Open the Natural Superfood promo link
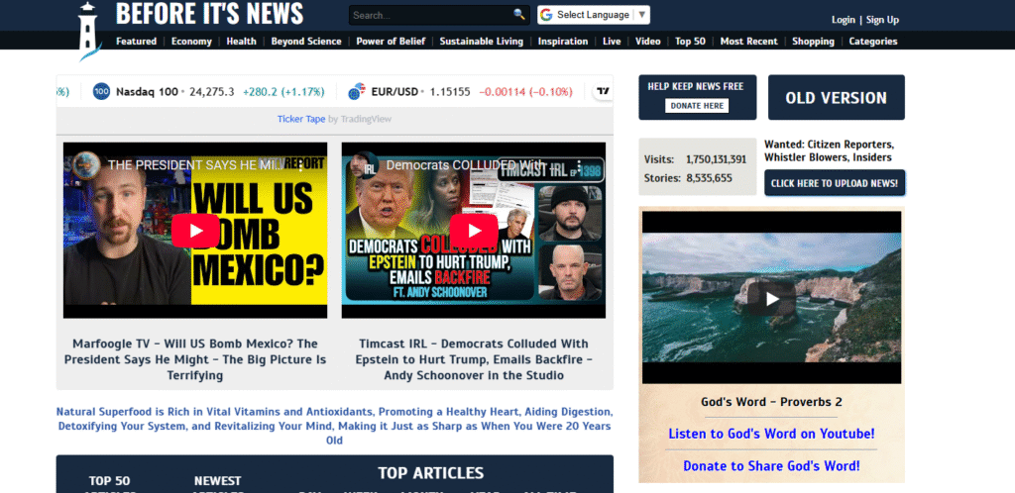1015x493 pixels. 335,426
